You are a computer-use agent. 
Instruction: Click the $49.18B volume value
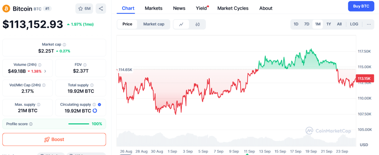(x=17, y=71)
